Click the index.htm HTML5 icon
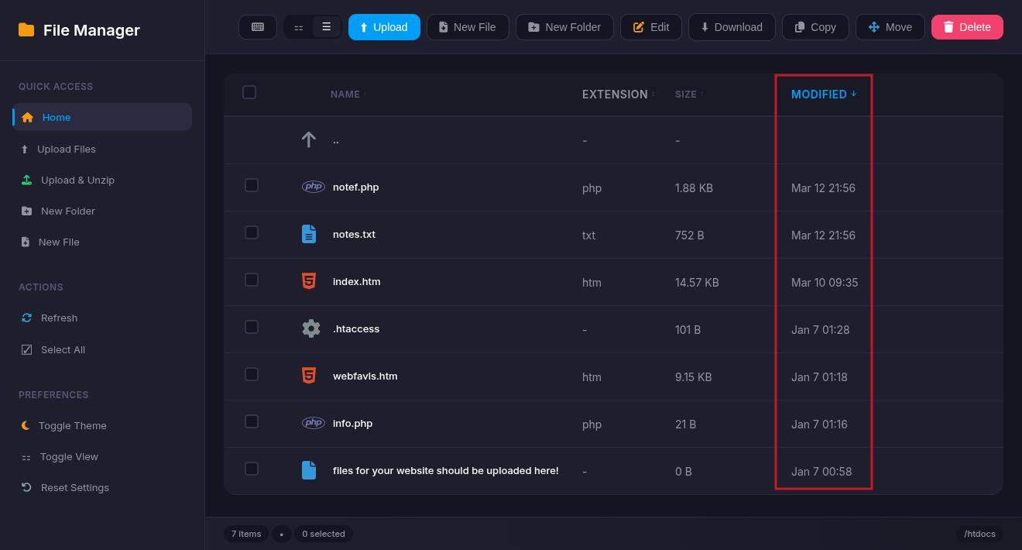1022x550 pixels. [309, 281]
